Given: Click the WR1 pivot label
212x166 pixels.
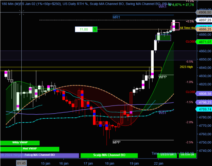Looking at the screenshot, I should (x=162, y=7).
